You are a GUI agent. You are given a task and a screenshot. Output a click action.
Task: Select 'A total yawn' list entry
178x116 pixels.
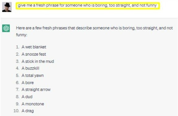click(32, 75)
